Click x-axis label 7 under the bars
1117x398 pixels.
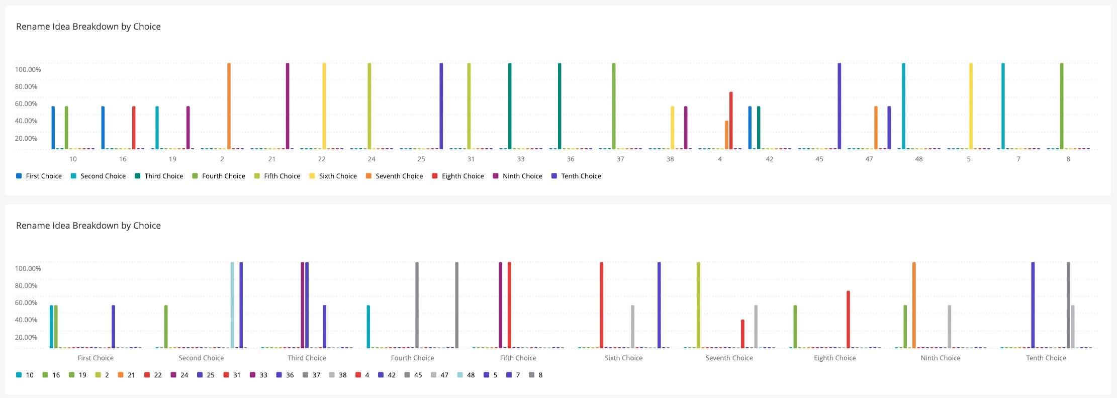click(1018, 159)
